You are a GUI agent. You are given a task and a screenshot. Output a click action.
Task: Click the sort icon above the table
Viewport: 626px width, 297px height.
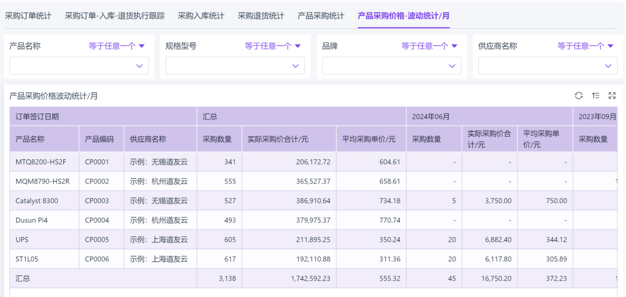(x=595, y=95)
